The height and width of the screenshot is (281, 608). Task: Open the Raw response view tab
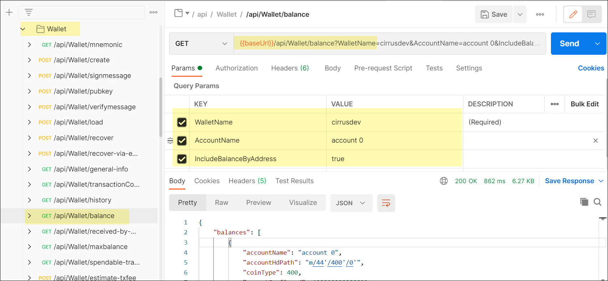(x=221, y=203)
